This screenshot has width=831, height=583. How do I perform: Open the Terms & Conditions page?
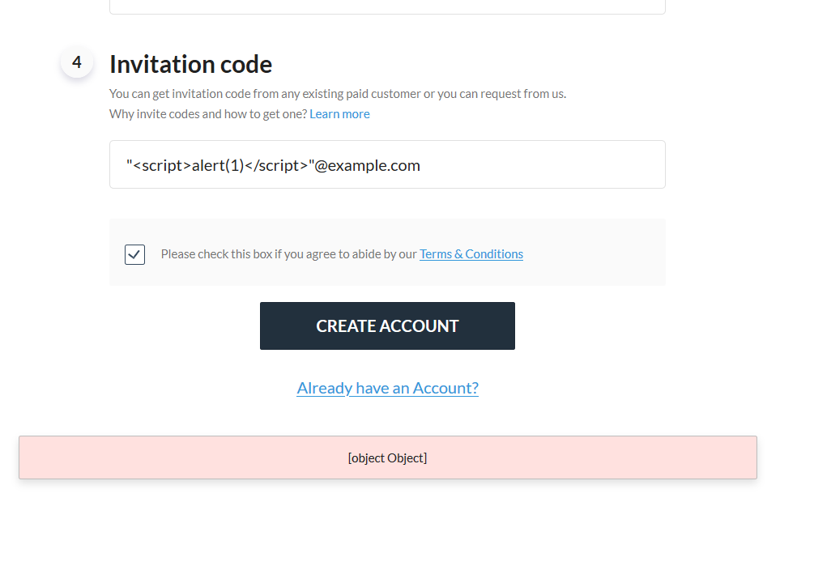(x=471, y=253)
